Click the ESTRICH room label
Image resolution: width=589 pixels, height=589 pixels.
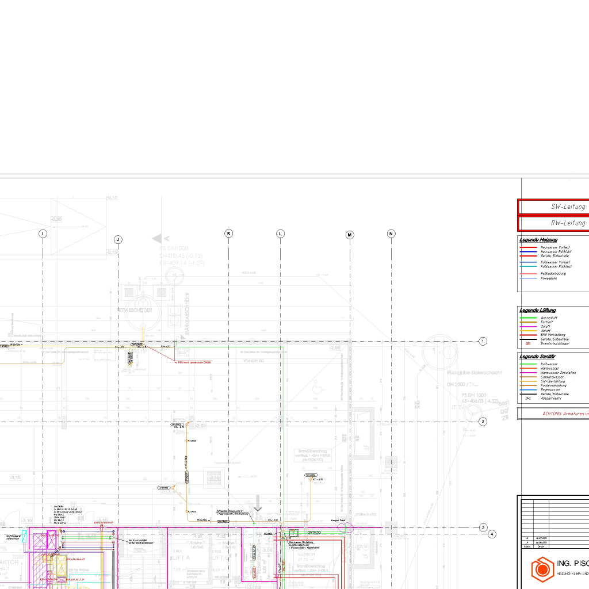coord(306,554)
